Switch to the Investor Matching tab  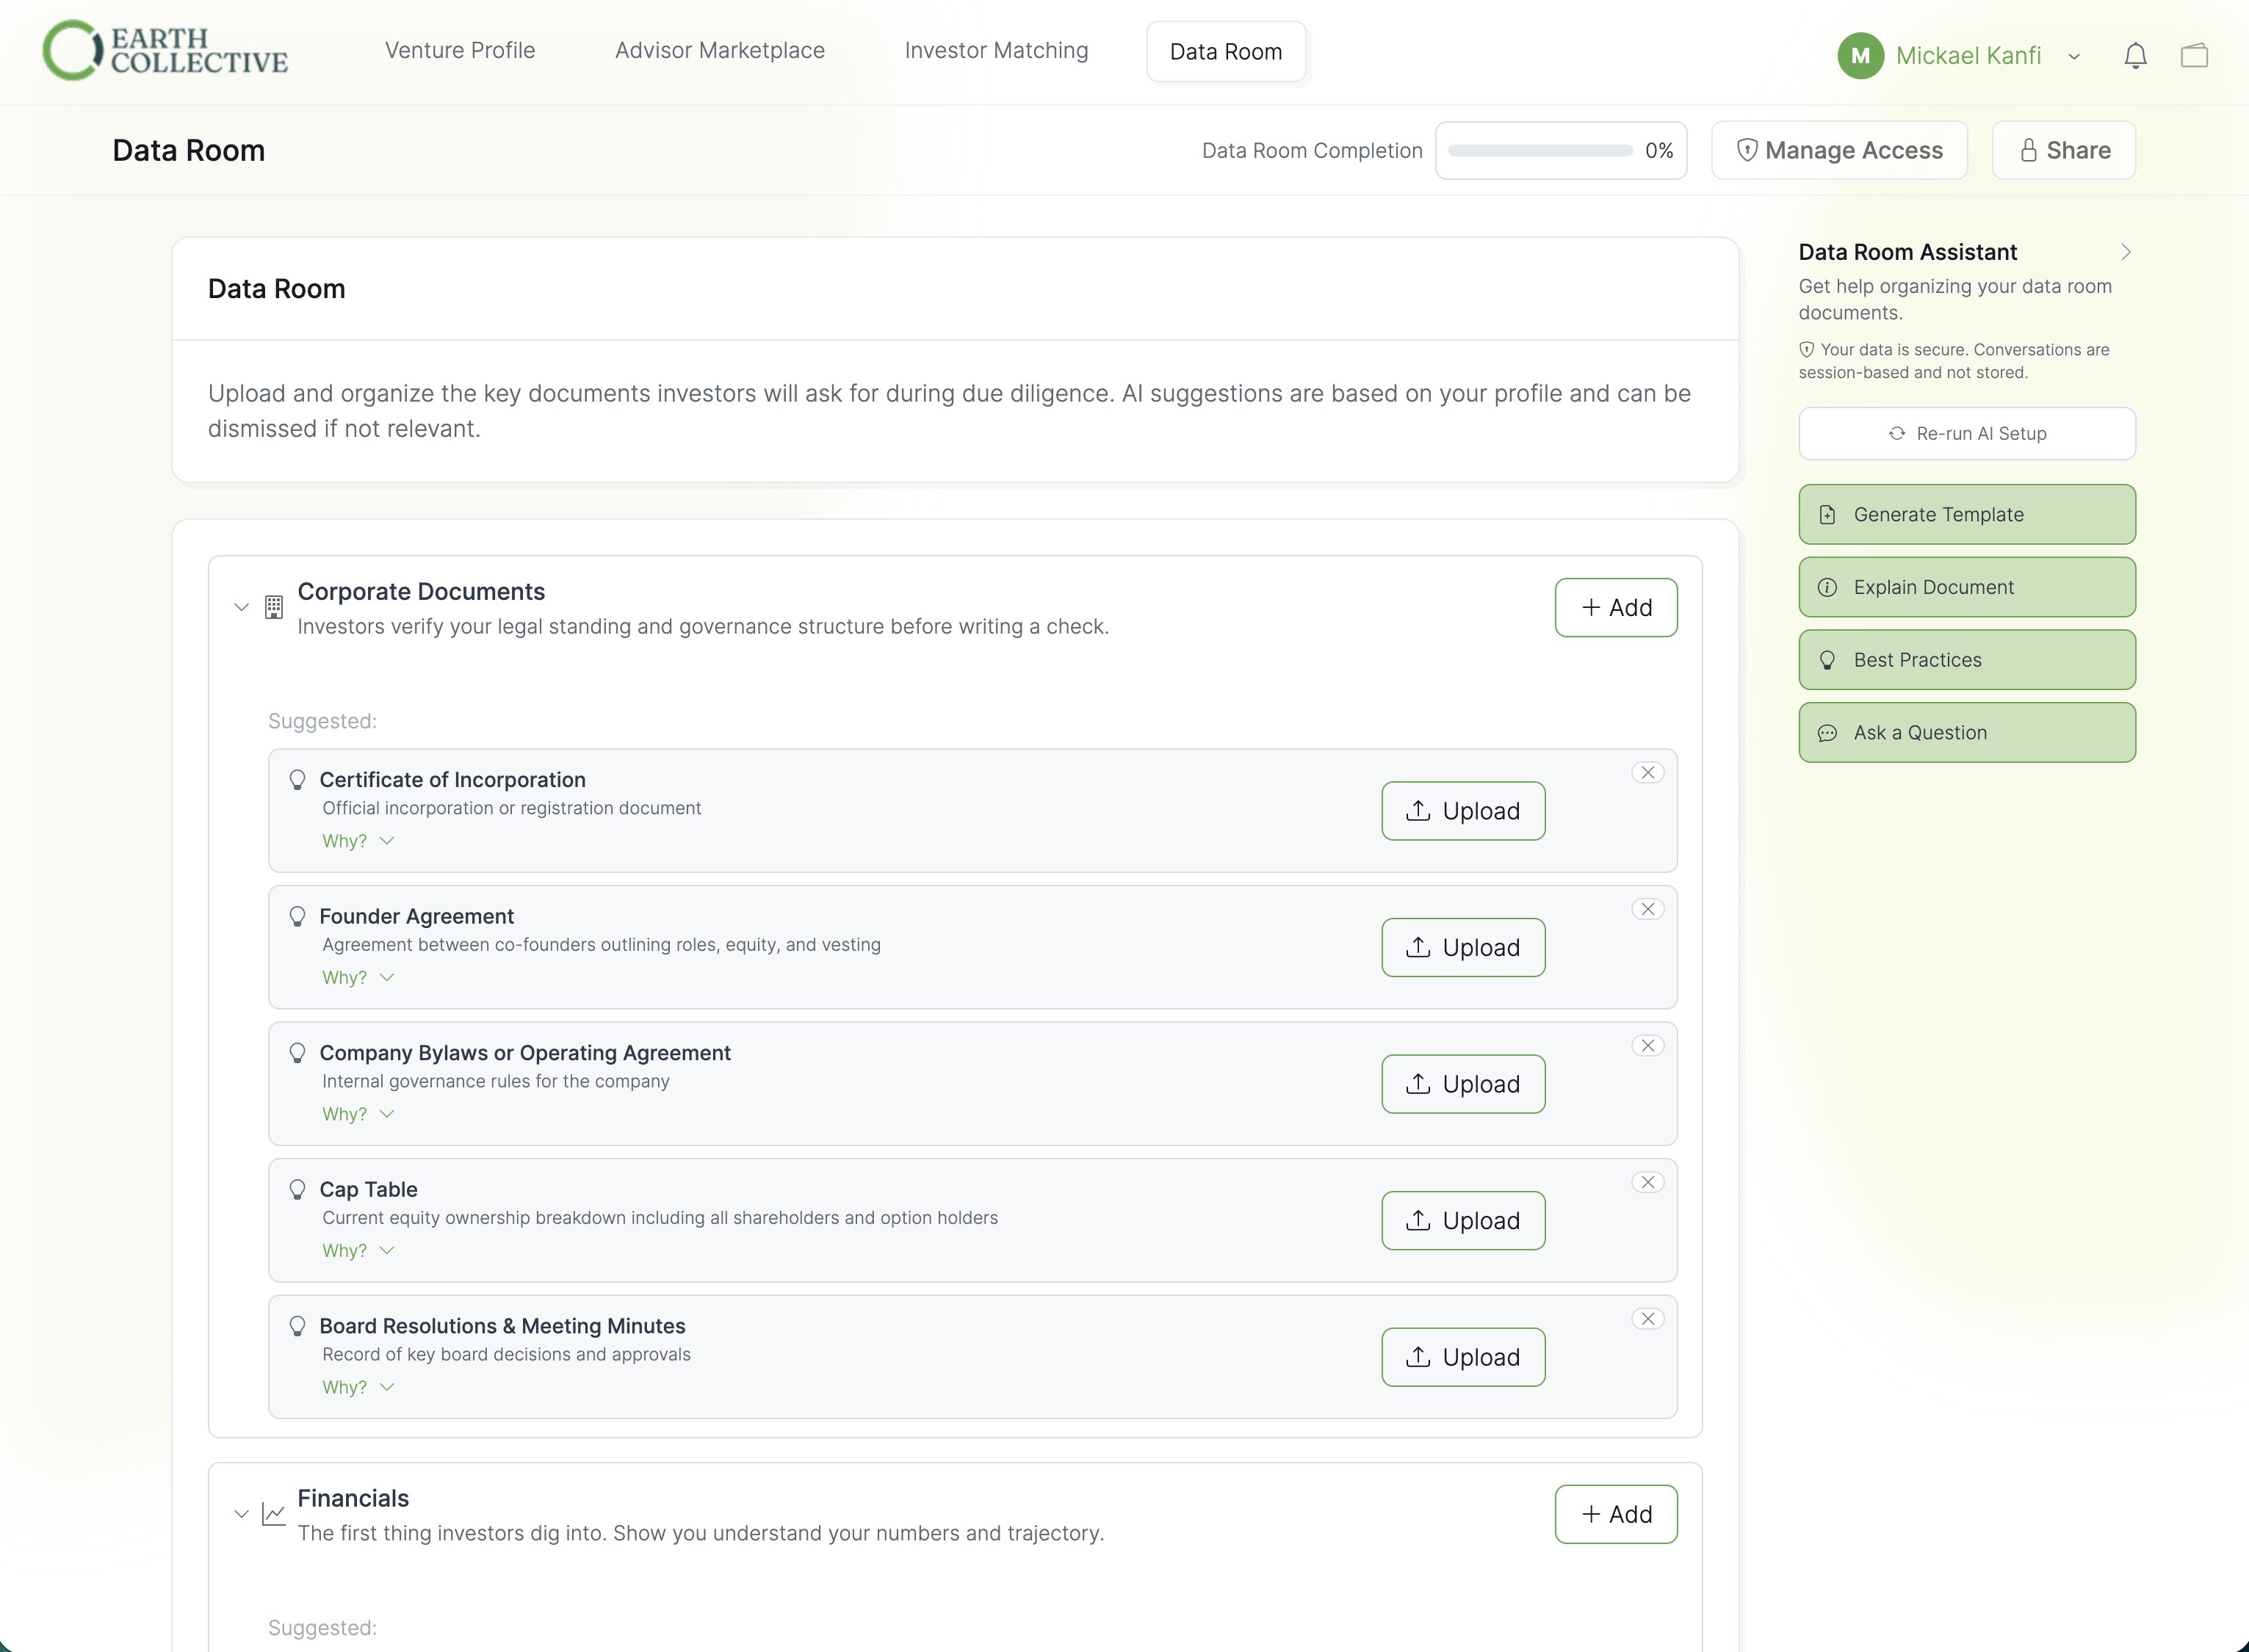click(x=997, y=50)
